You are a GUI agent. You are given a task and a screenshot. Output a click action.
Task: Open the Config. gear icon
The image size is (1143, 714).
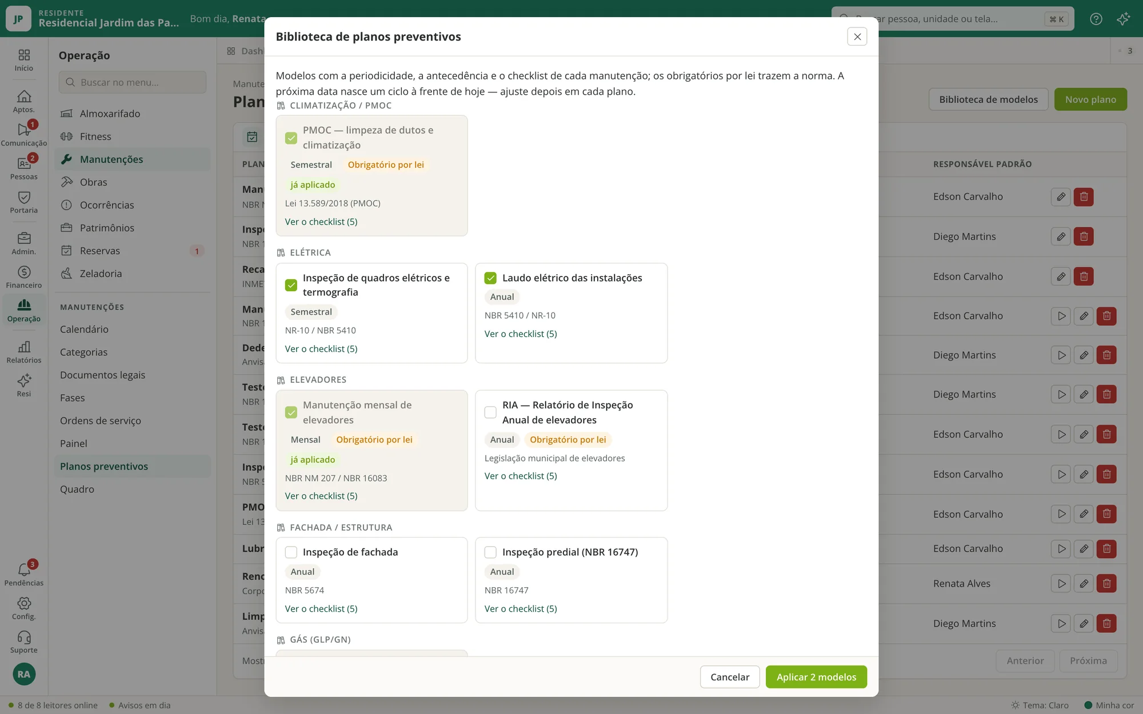[x=23, y=608]
